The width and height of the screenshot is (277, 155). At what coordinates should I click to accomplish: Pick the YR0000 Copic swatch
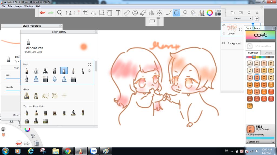pyautogui.click(x=250, y=64)
